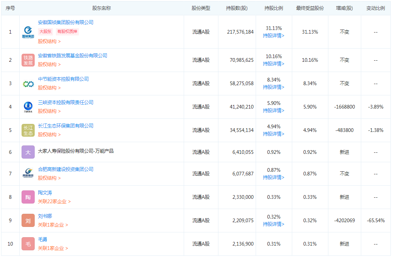Expand 股权结构 for 安徽国祯集团
The width and height of the screenshot is (393, 258).
pos(49,41)
